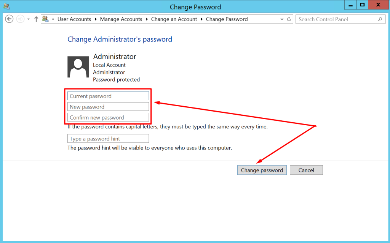Navigate to Manage Accounts breadcrumb

pyautogui.click(x=121, y=19)
